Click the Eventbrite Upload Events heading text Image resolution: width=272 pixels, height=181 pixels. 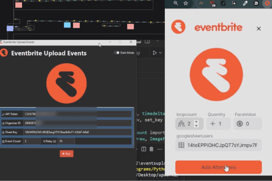click(49, 53)
